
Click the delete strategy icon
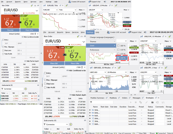click(157, 102)
